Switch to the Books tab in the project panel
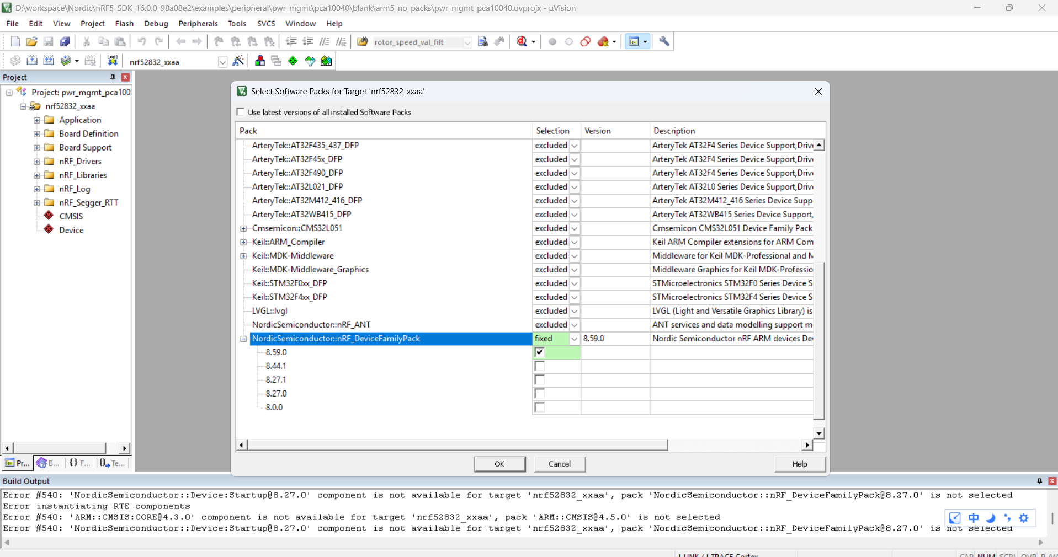Screen dimensions: 1058x557 48,463
